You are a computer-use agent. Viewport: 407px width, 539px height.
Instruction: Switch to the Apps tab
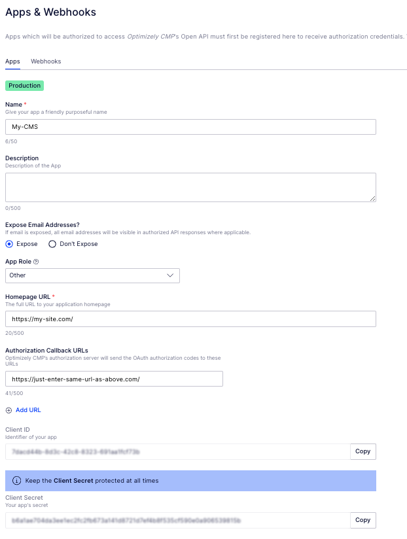[12, 61]
